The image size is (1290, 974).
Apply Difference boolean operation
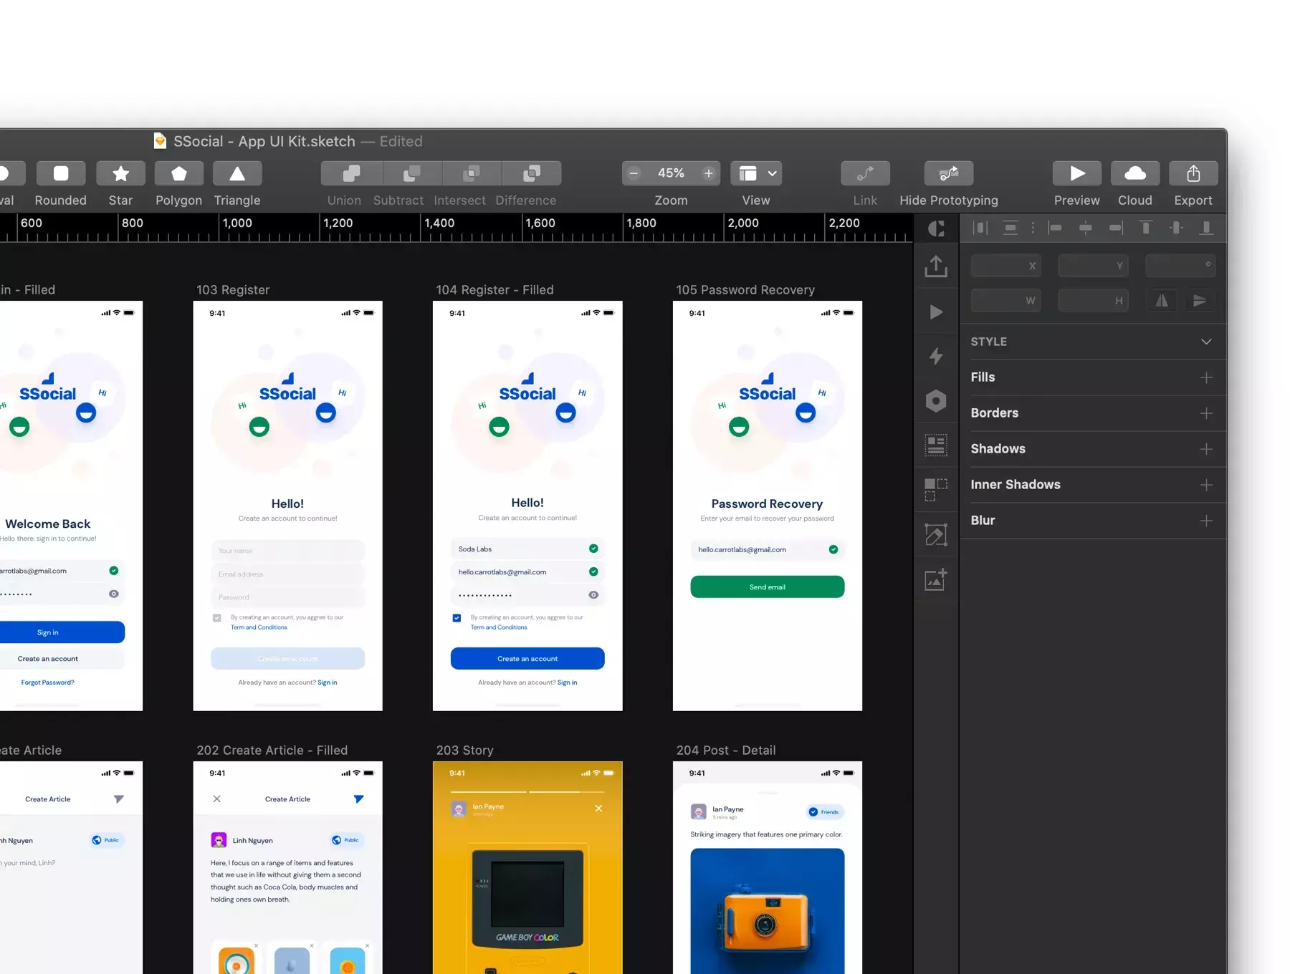532,173
